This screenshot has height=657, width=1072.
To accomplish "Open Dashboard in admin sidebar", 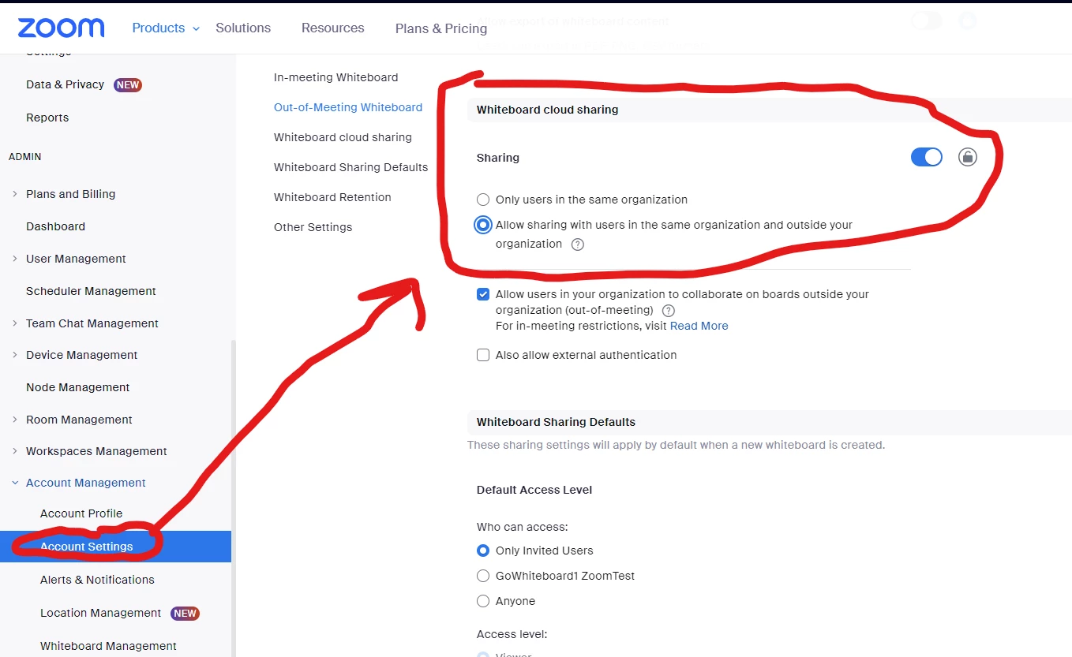I will 55,226.
